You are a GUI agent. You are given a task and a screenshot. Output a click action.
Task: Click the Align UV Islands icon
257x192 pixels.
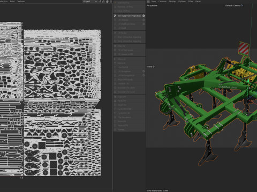(x=115, y=79)
